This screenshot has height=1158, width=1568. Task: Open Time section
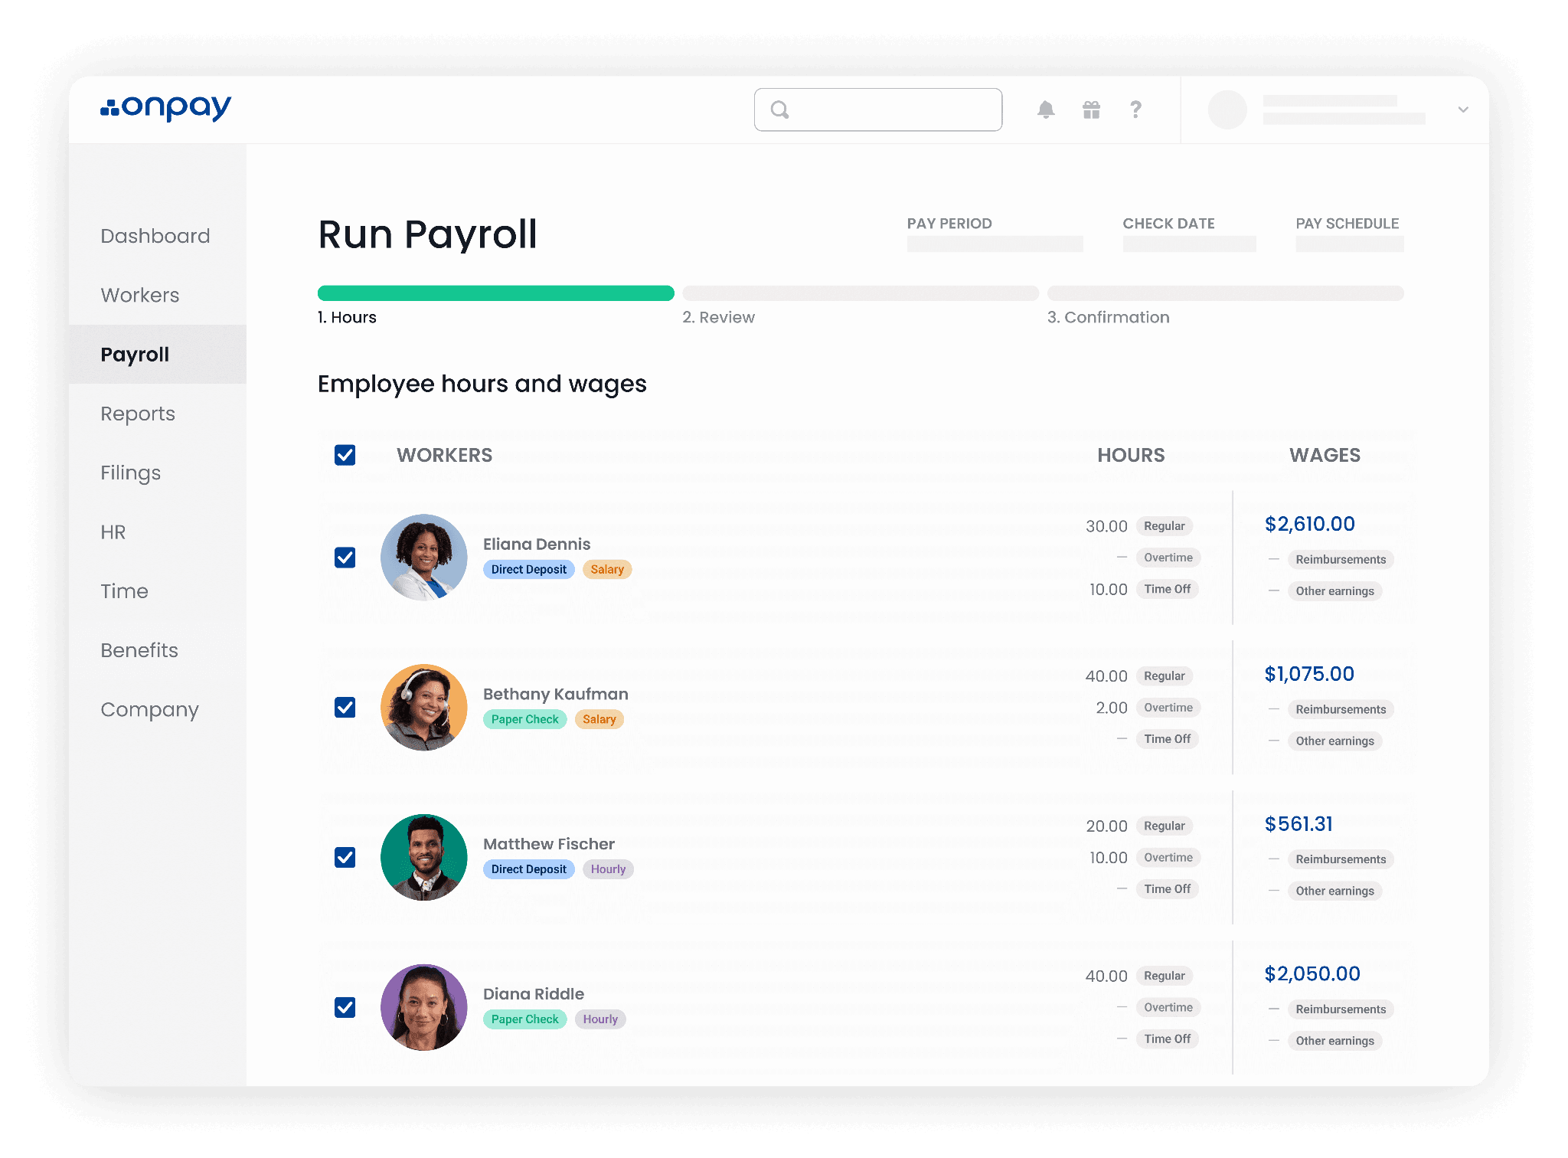click(124, 590)
